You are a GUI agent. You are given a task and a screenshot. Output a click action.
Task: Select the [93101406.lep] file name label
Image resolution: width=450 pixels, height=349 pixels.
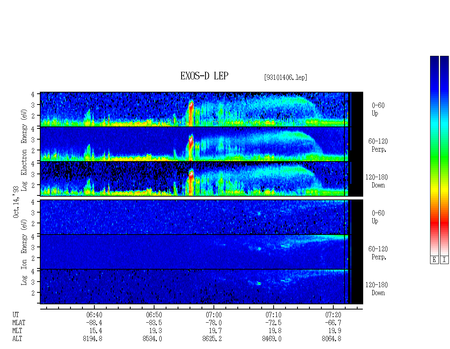[x=286, y=77]
